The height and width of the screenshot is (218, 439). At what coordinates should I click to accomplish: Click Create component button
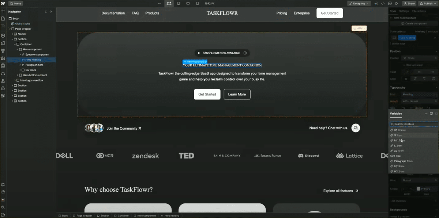tap(413, 23)
